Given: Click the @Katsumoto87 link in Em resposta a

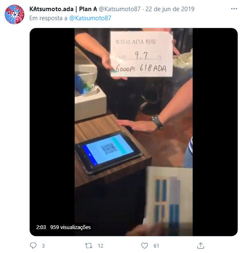Looking at the screenshot, I should pyautogui.click(x=90, y=18).
